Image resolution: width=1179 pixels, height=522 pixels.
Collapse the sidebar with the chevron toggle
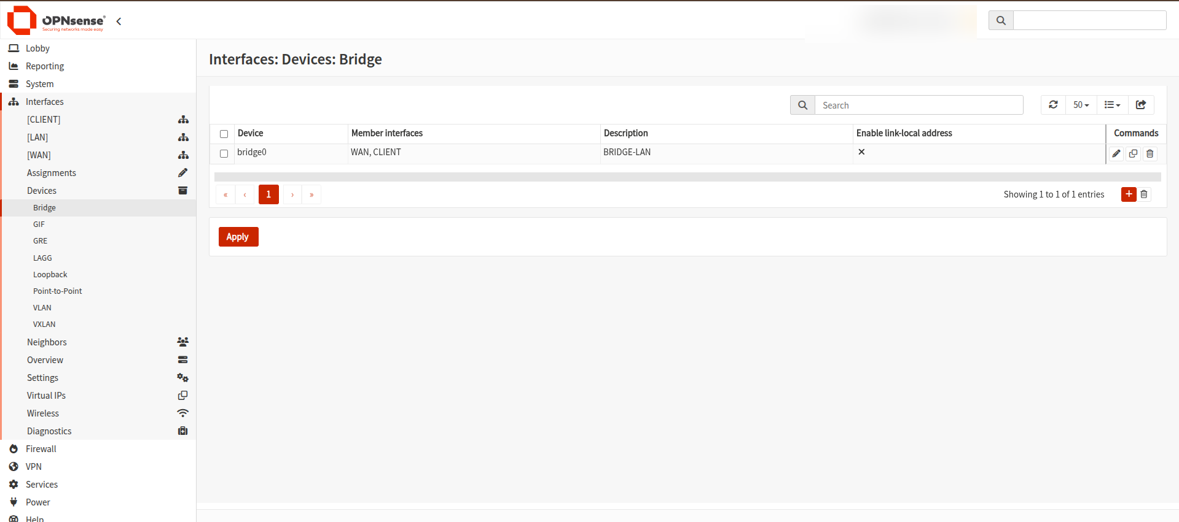pyautogui.click(x=119, y=21)
